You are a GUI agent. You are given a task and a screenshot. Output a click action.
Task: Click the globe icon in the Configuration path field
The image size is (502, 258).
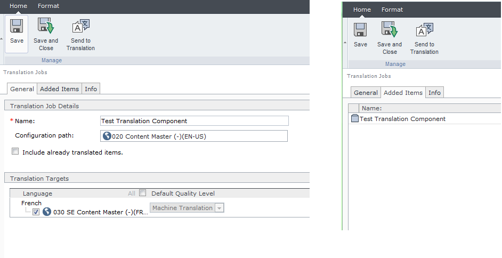pyautogui.click(x=107, y=136)
